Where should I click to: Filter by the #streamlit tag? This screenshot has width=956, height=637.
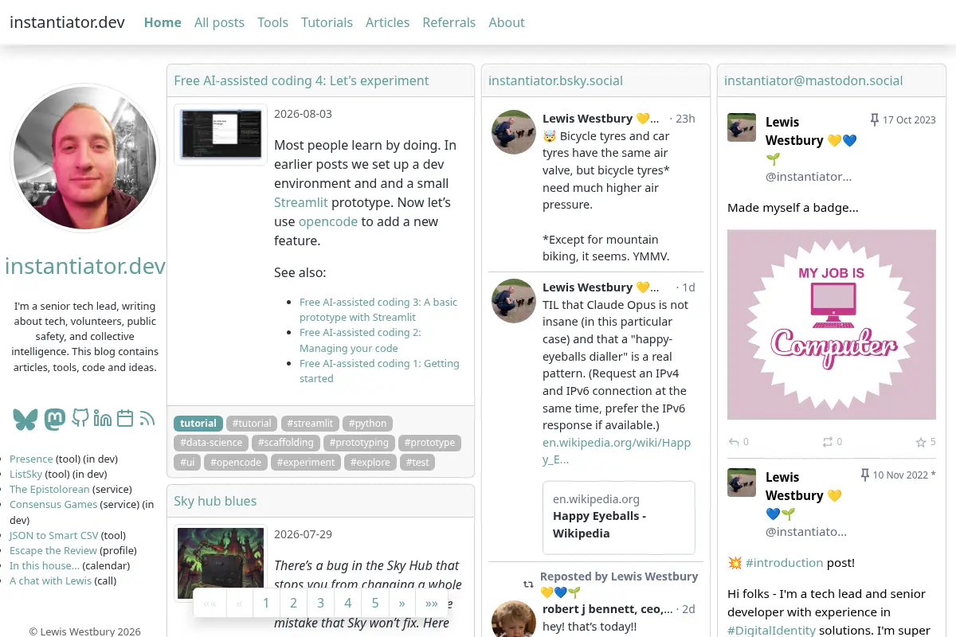pos(310,424)
